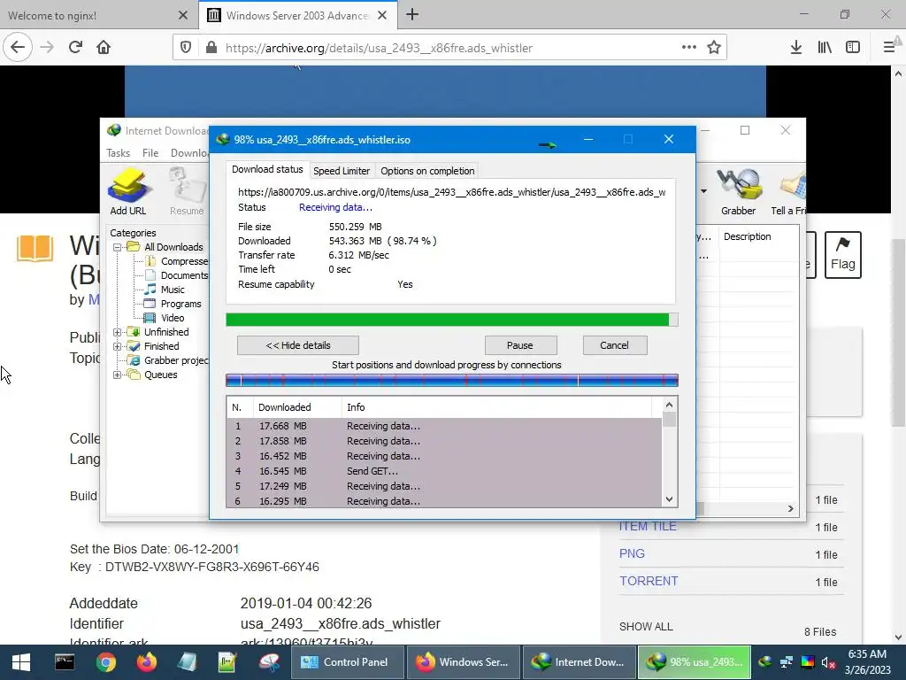The image size is (906, 680).
Task: Reload the archive.org page
Action: (x=76, y=48)
